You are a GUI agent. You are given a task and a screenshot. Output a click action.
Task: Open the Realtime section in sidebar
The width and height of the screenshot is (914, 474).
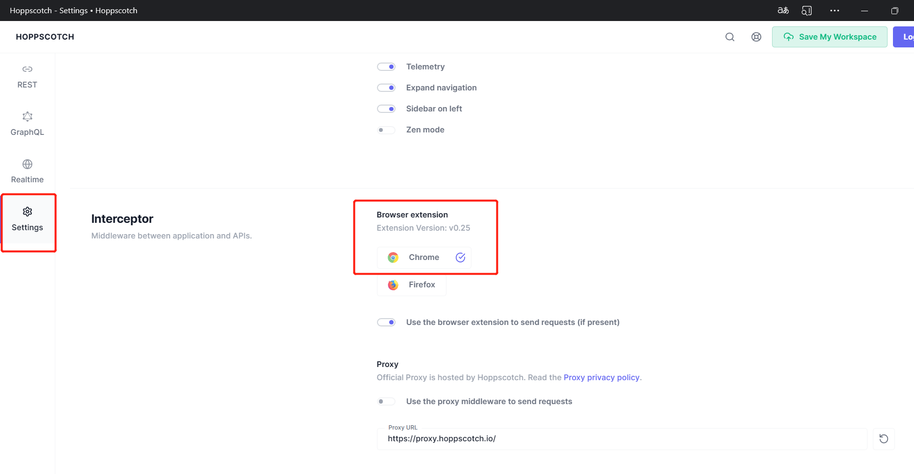point(27,172)
